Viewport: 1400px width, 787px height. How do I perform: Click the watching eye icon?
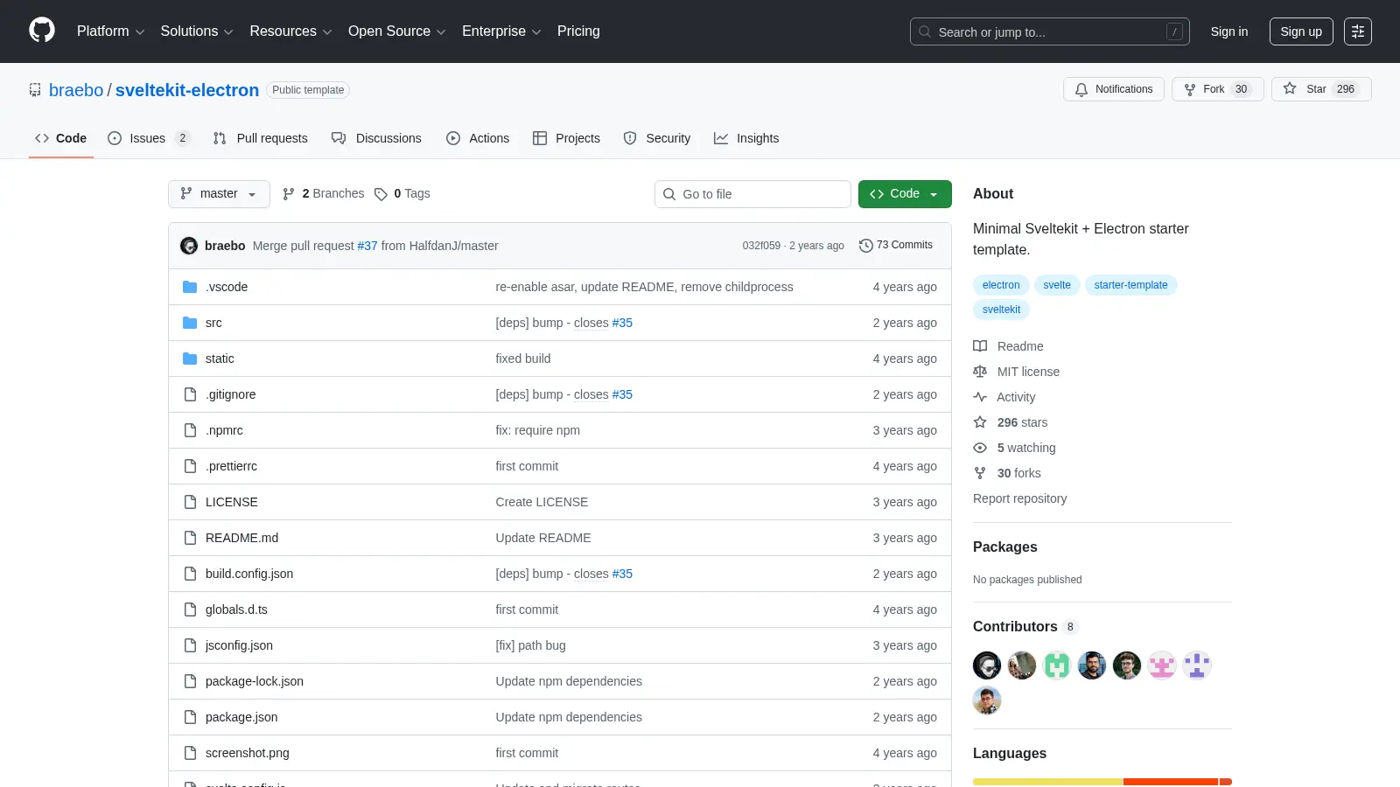pos(980,448)
